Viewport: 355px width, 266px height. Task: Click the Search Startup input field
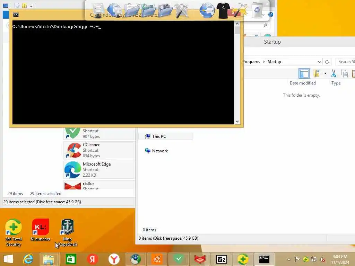point(346,62)
